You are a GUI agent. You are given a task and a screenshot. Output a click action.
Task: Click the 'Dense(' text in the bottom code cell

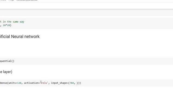click(x=4, y=83)
